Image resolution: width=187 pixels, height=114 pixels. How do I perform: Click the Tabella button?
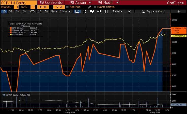coord(117,11)
